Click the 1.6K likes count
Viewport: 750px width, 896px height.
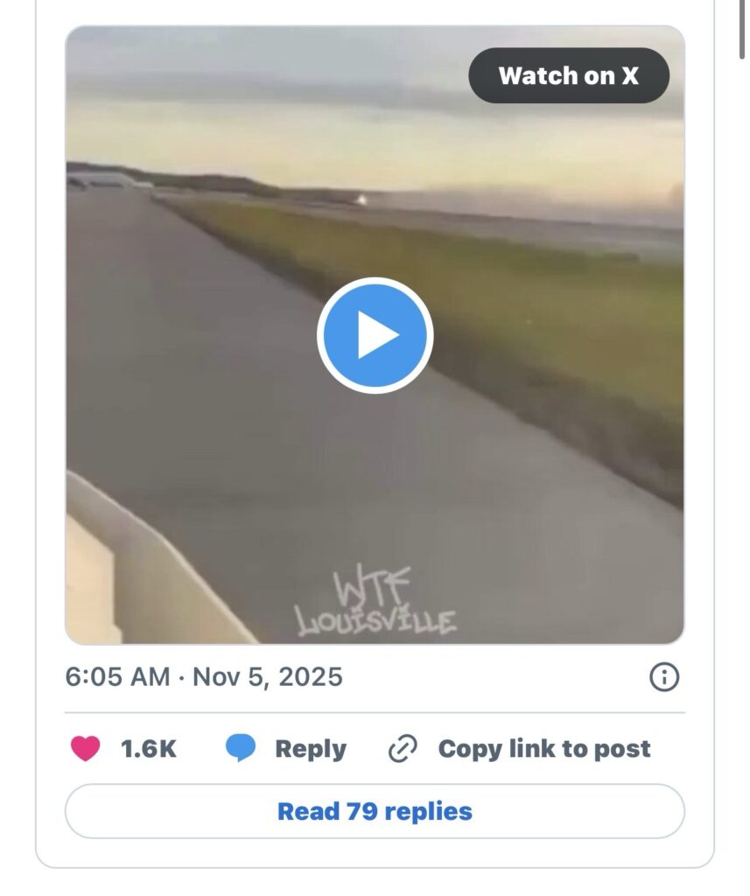(149, 749)
